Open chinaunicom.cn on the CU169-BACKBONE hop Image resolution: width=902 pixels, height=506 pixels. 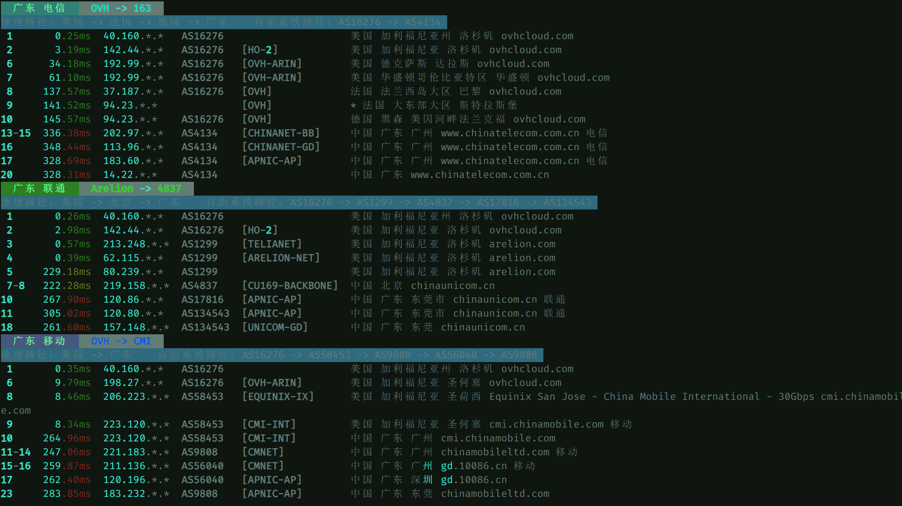pos(452,286)
